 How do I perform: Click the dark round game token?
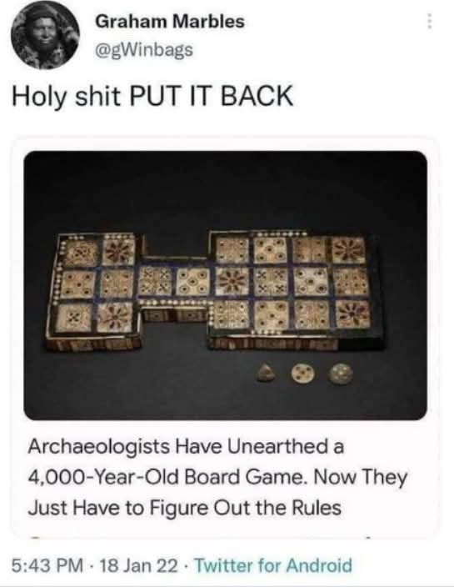tap(341, 374)
